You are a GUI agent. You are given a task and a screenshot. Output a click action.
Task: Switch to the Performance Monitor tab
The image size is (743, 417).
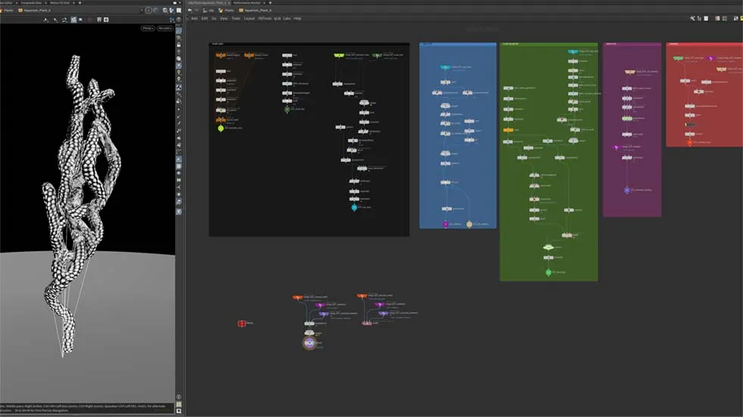click(250, 3)
